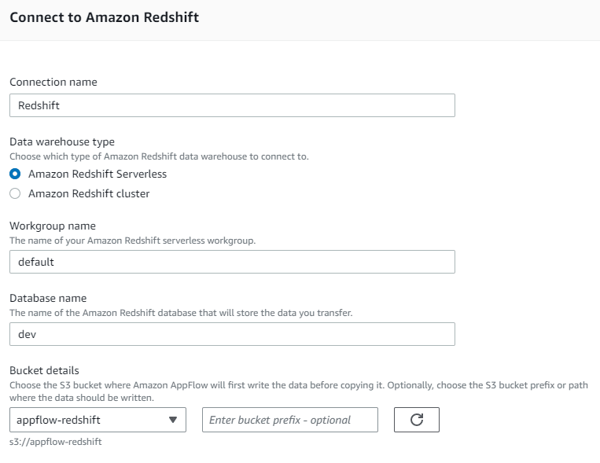
Task: Click the bucket dropdown arrow triangle
Action: 173,420
